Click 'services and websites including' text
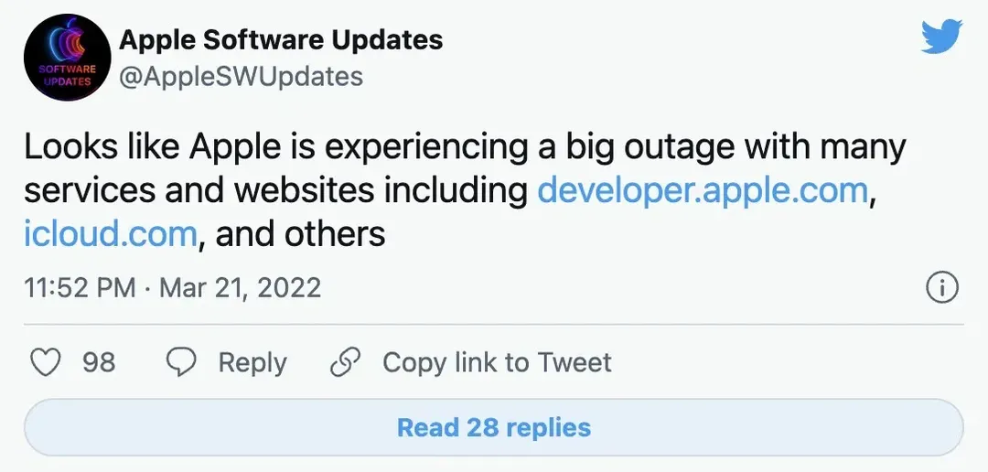The width and height of the screenshot is (988, 472). coord(274,191)
